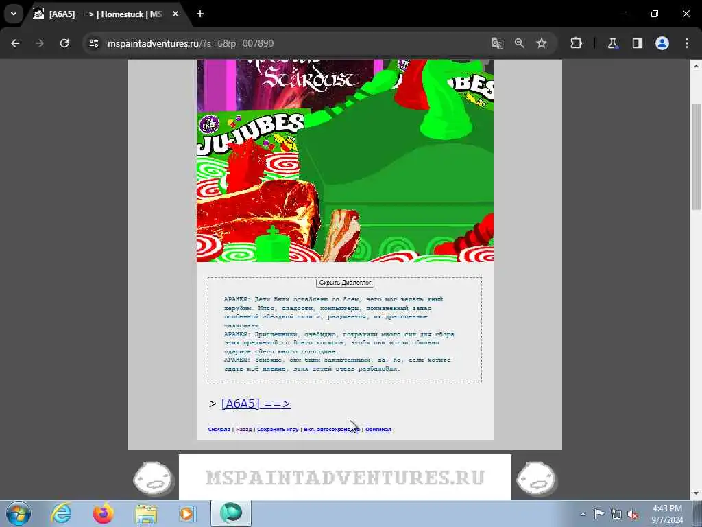Bookmark this page with the star
Viewport: 702px width, 527px height.
pyautogui.click(x=542, y=43)
